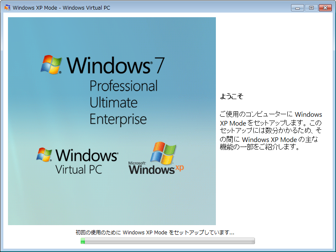Click the window title text
The image size is (336, 252).
[61, 8]
